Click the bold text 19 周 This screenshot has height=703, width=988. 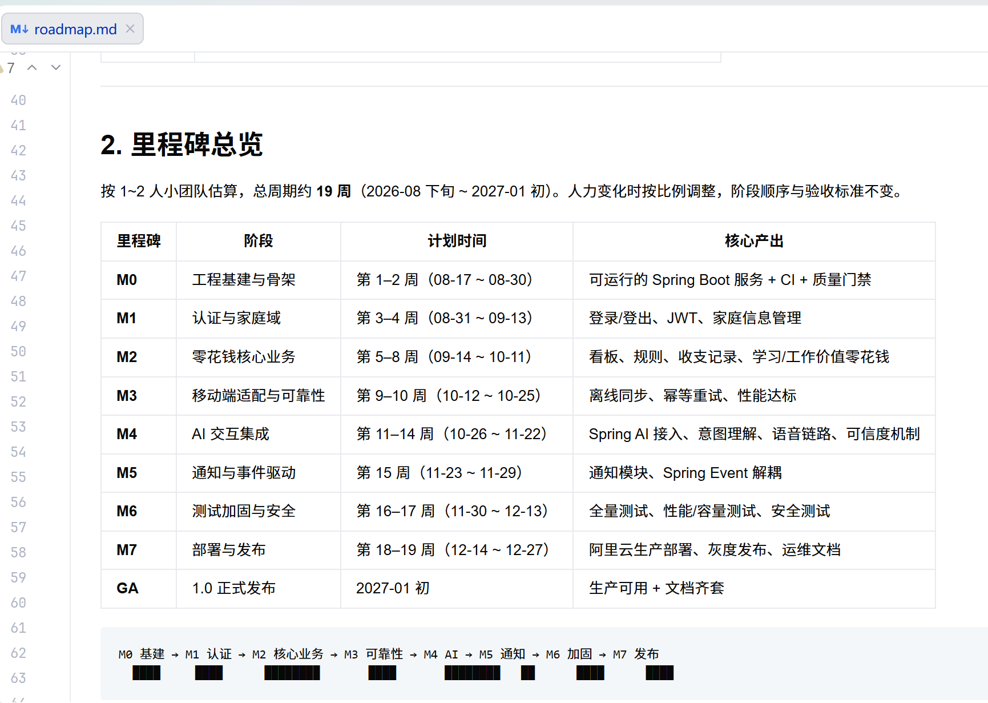click(x=334, y=191)
